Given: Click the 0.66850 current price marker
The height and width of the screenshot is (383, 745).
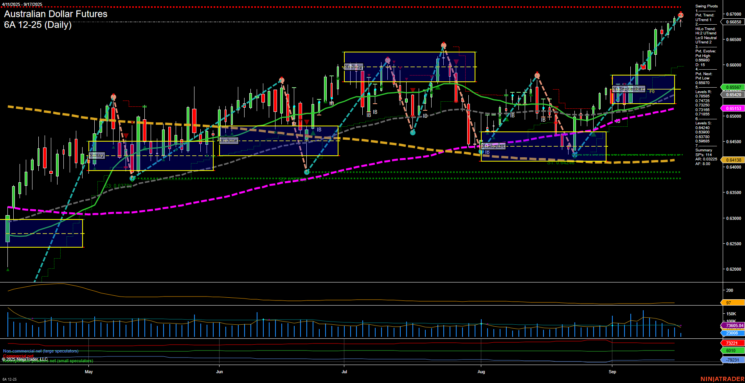Looking at the screenshot, I should (x=733, y=22).
